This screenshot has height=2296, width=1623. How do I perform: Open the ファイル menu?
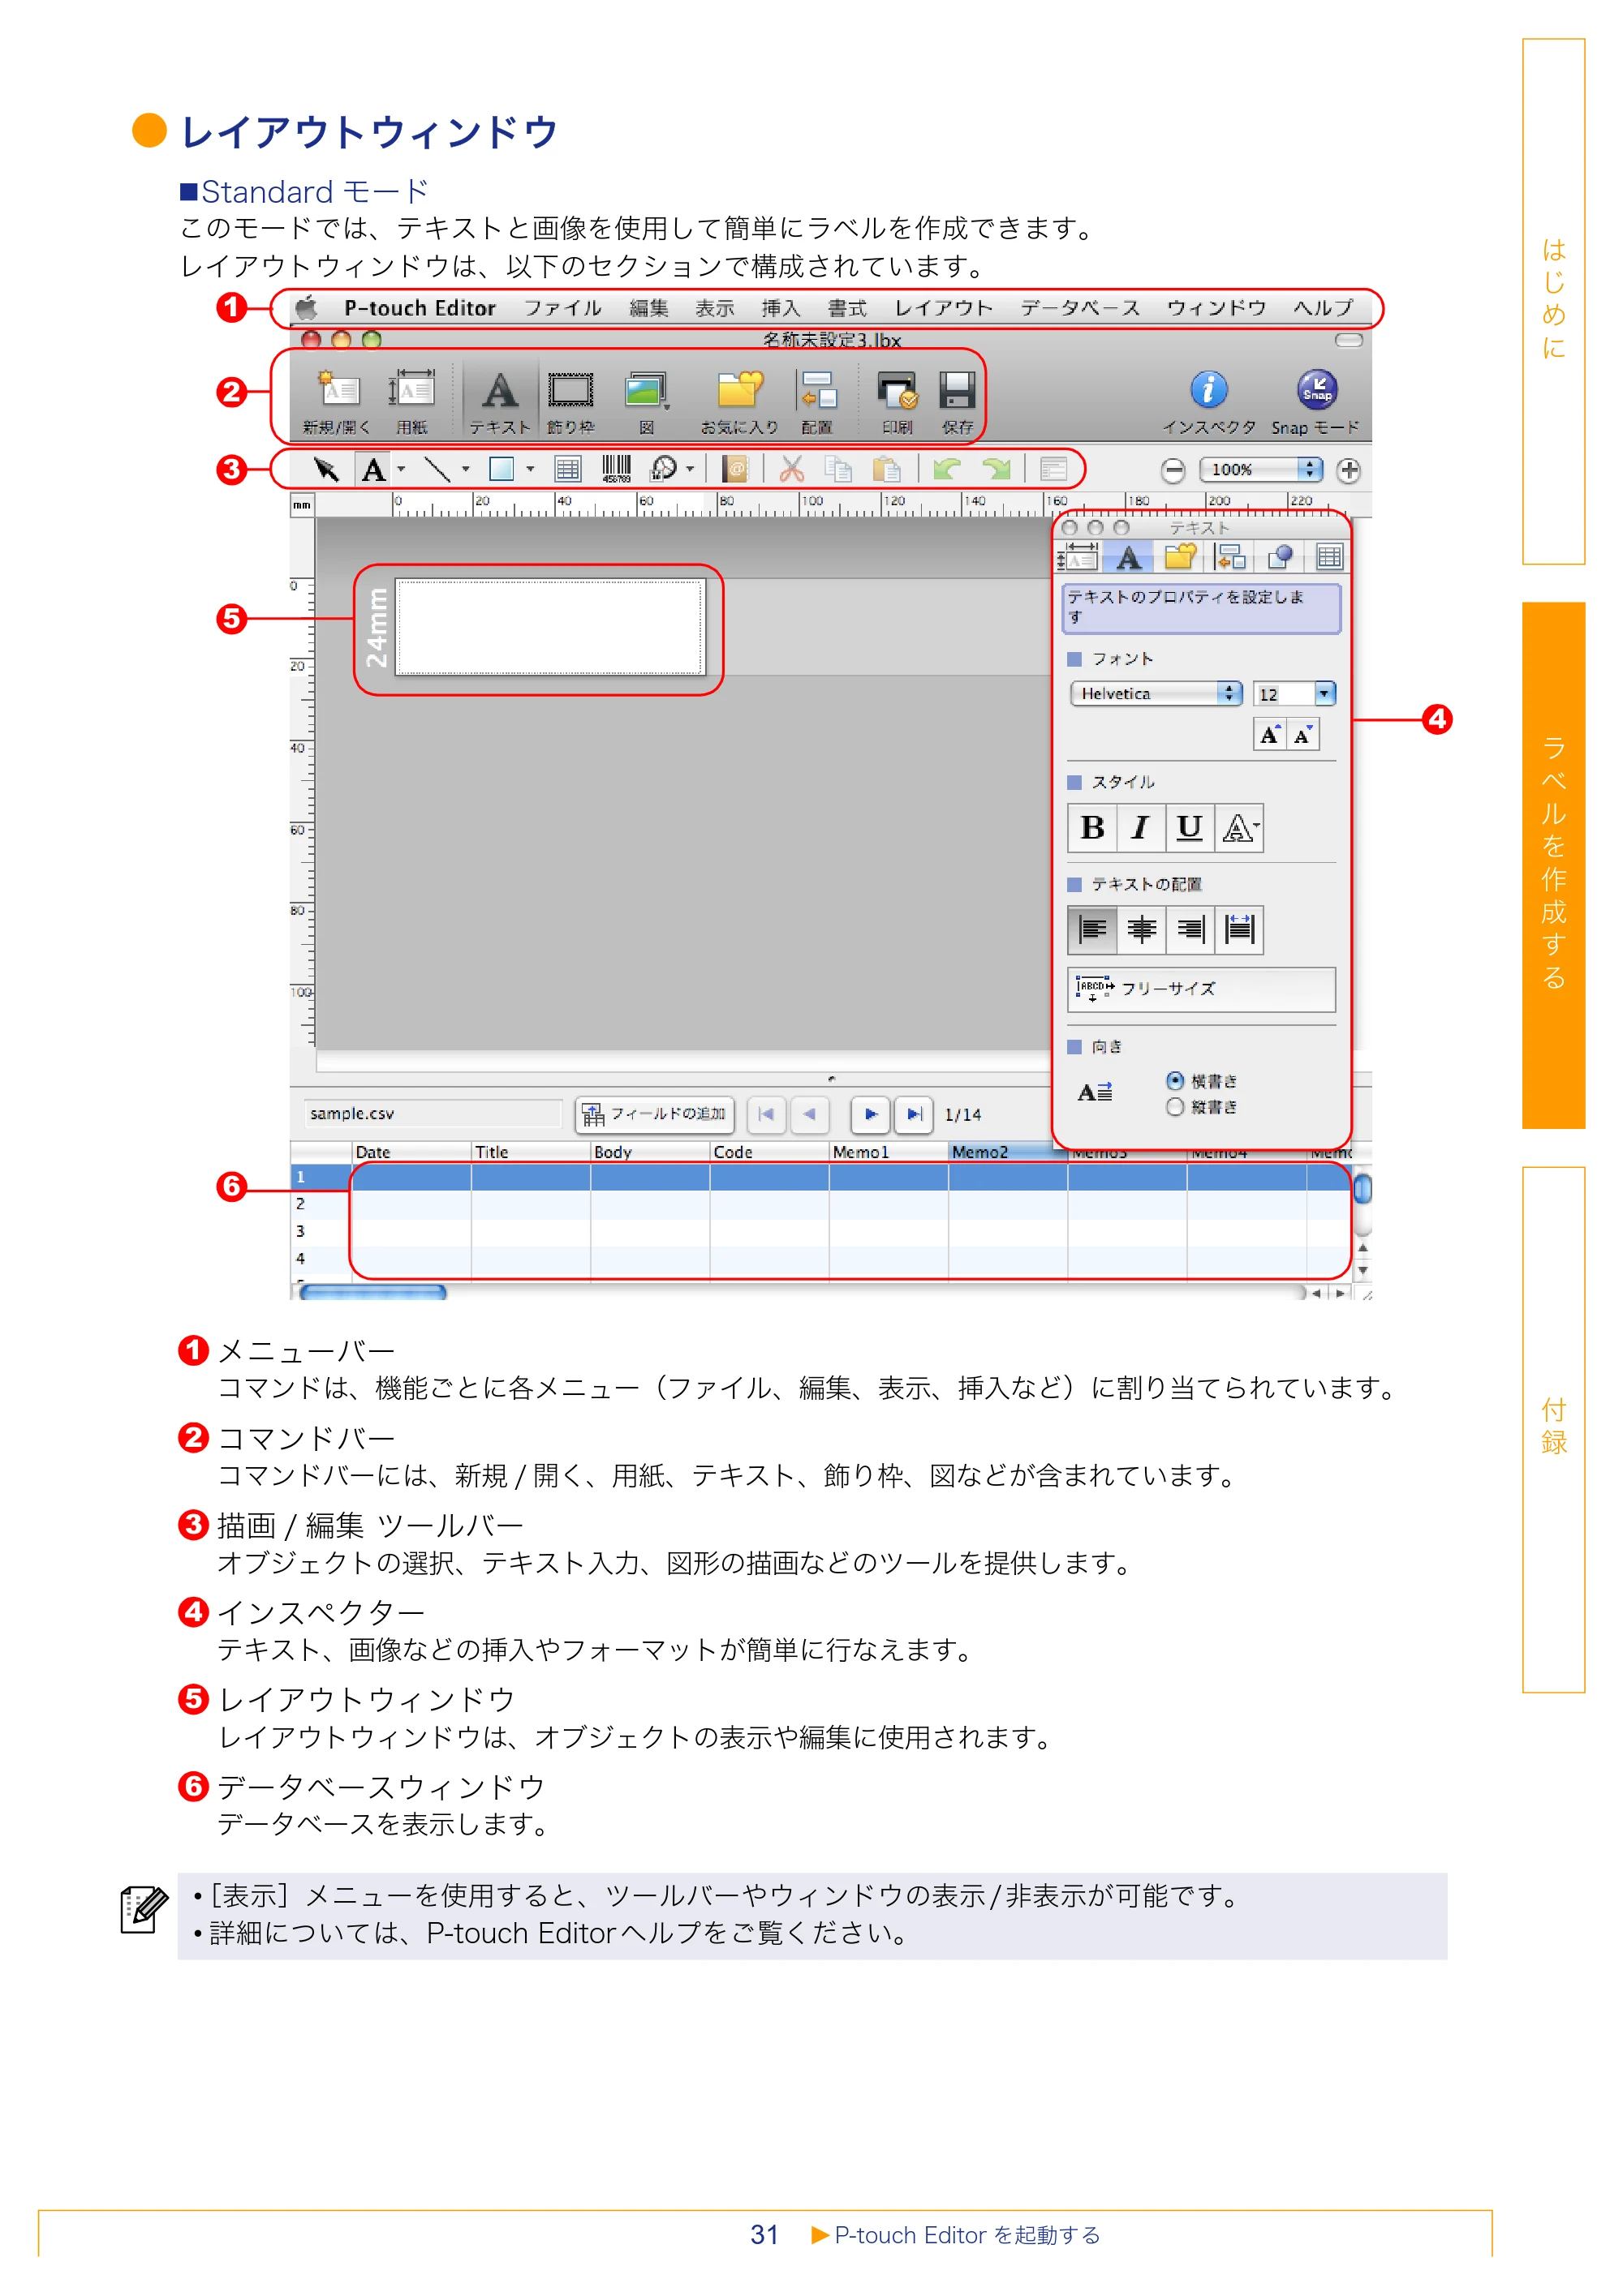click(562, 308)
